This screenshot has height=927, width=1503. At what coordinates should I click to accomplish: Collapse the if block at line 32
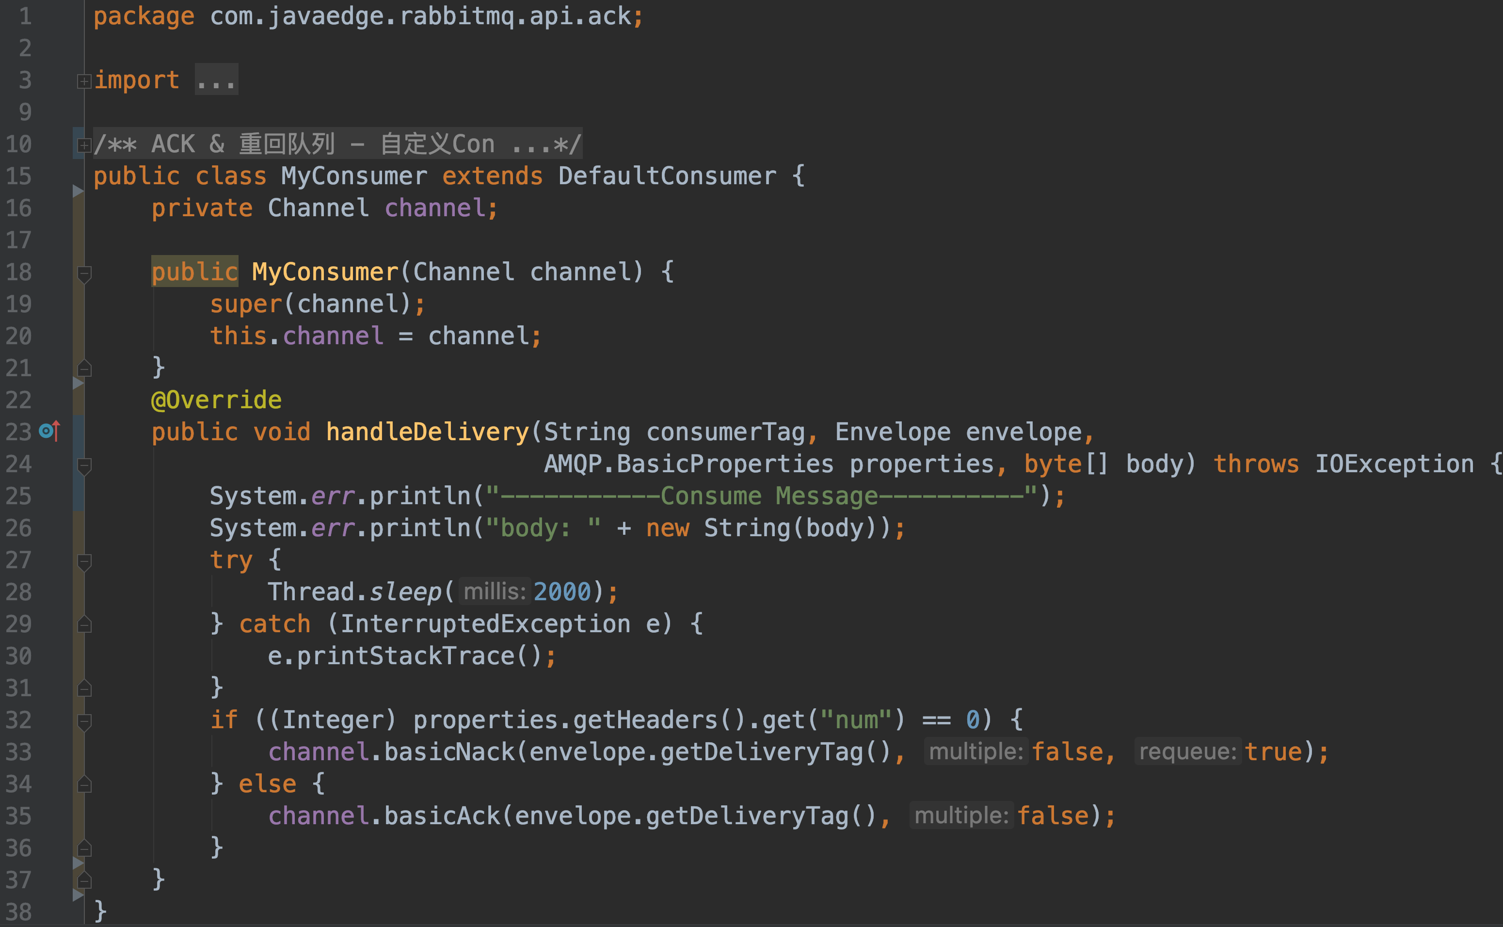(84, 721)
